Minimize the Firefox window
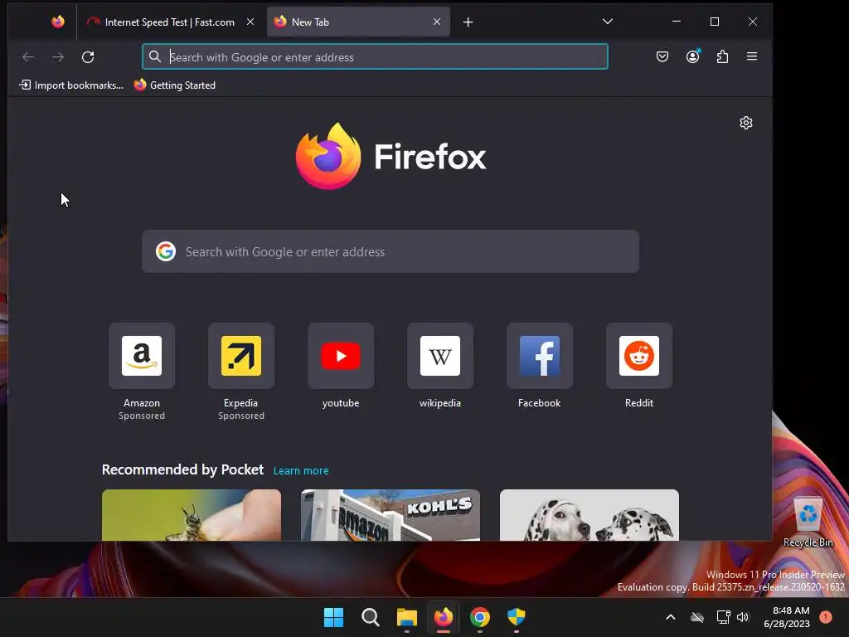Image resolution: width=849 pixels, height=637 pixels. point(677,22)
